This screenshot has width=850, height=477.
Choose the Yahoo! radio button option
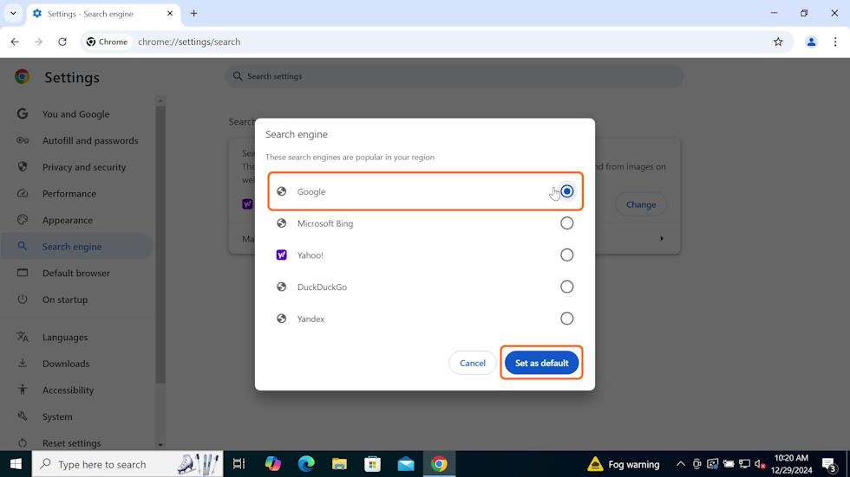566,255
